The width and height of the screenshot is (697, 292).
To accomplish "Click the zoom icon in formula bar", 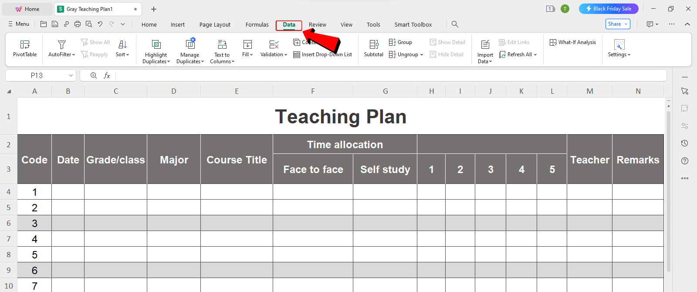I will point(93,75).
